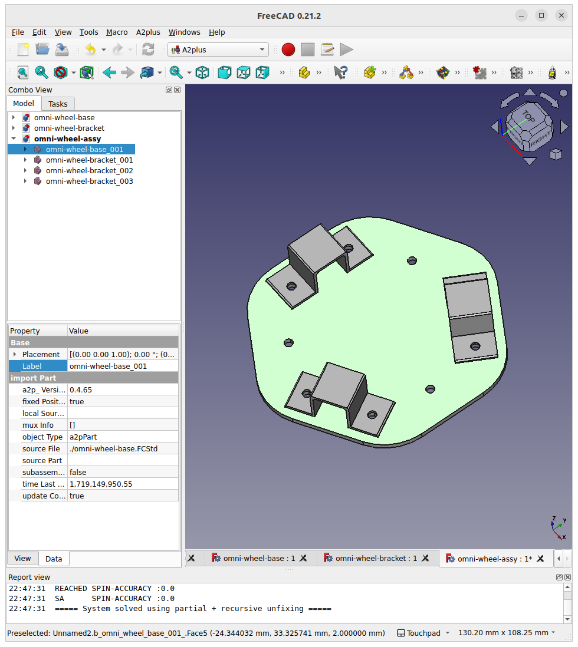The image size is (578, 647).
Task: Save the document with the save icon
Action: coord(62,49)
